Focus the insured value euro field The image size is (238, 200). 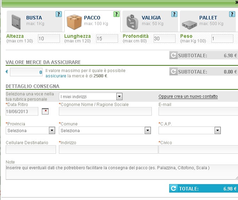(x=26, y=72)
